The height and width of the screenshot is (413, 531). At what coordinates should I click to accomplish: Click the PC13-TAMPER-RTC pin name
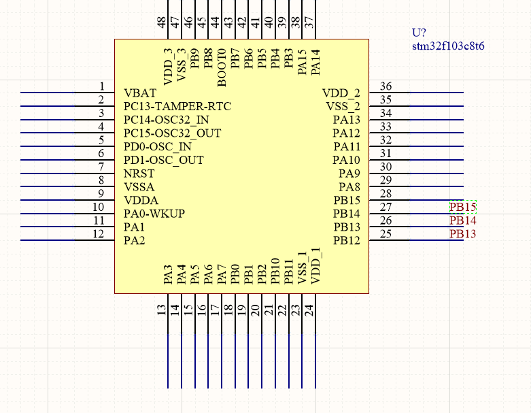coord(177,106)
